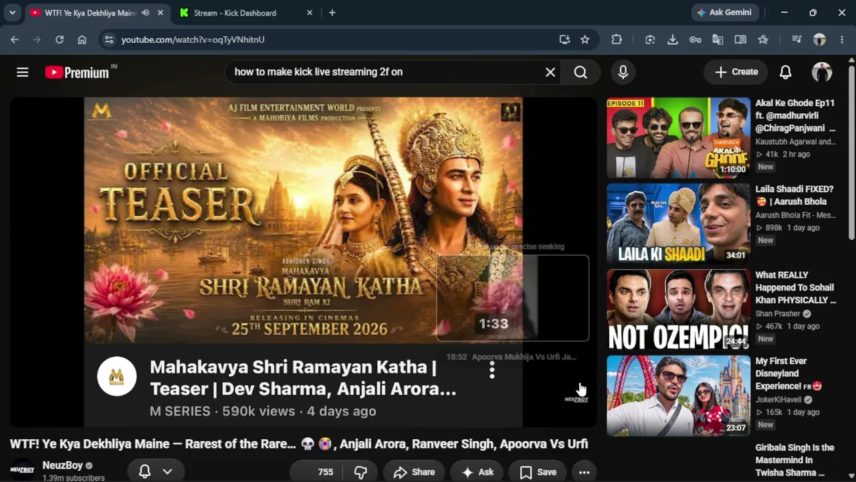The height and width of the screenshot is (482, 856).
Task: Click the 1.39m subscribers text
Action: [x=74, y=478]
